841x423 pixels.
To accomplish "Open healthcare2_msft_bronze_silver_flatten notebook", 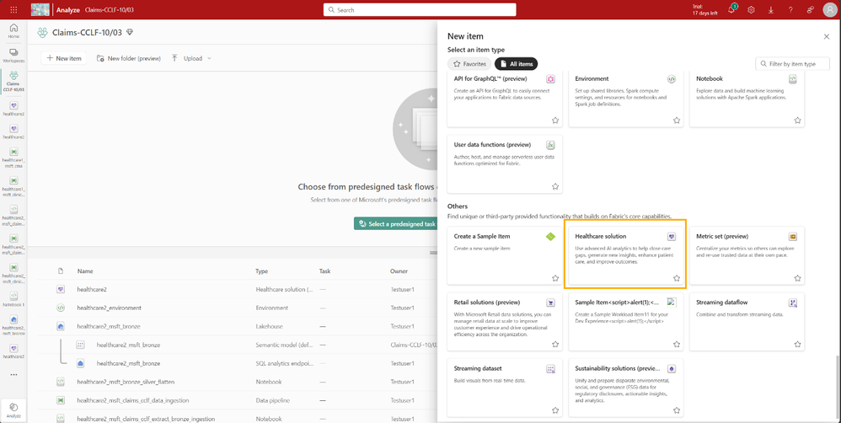I will [126, 382].
